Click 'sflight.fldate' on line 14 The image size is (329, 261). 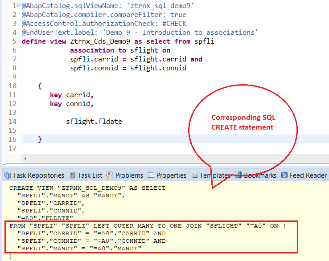click(x=94, y=122)
